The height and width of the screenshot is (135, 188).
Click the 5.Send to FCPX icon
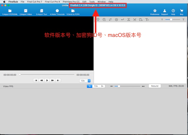73,11
